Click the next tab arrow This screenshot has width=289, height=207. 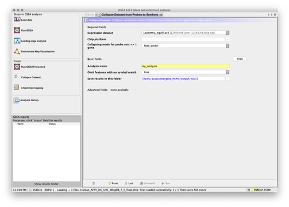[272, 14]
